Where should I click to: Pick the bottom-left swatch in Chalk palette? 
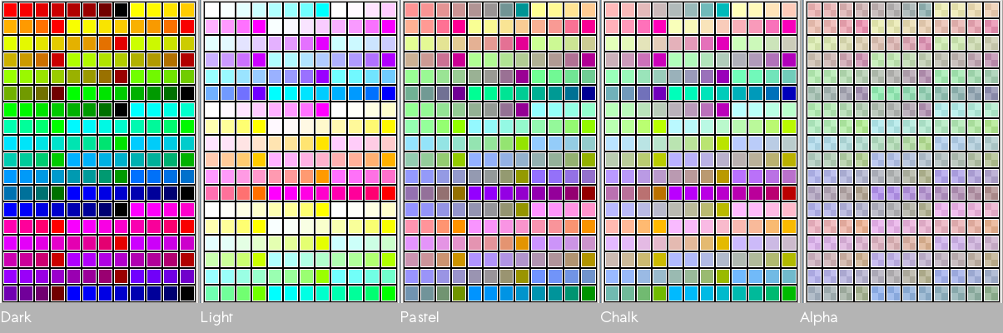click(612, 293)
